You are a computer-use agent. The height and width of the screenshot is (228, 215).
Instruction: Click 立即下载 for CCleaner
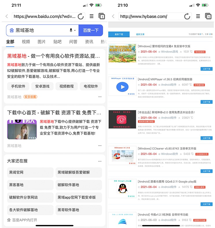tap(207, 171)
